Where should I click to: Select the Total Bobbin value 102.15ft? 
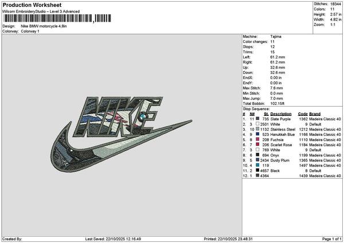(277, 104)
